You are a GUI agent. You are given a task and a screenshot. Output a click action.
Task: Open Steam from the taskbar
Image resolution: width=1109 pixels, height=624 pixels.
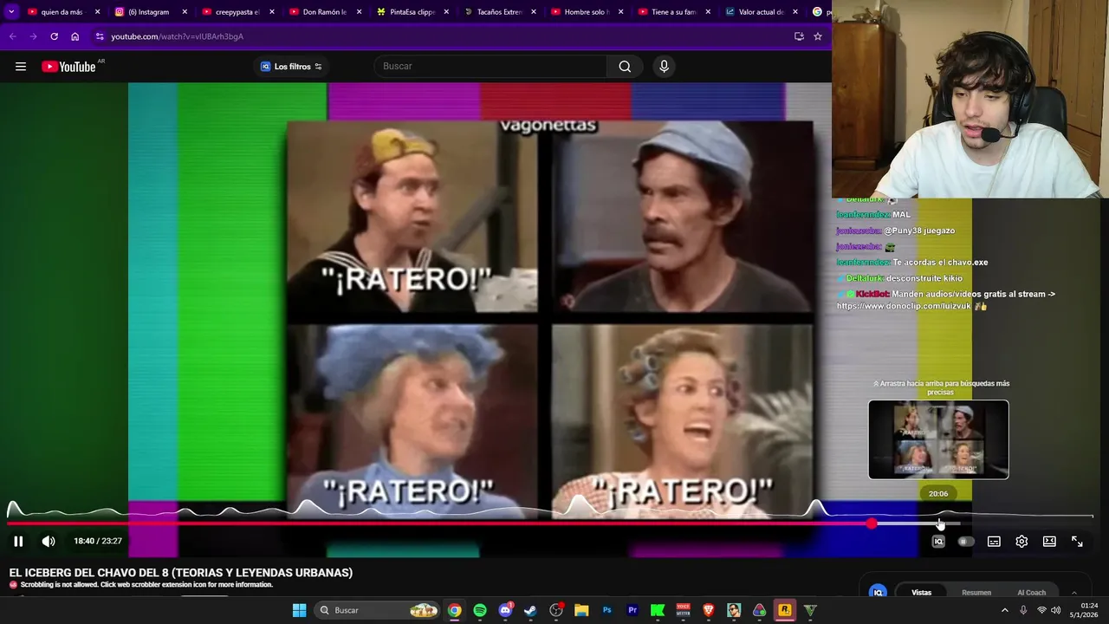(530, 610)
